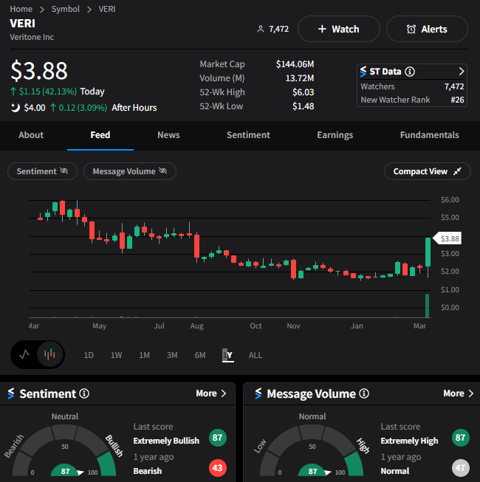Click the Compact View button

(x=427, y=171)
